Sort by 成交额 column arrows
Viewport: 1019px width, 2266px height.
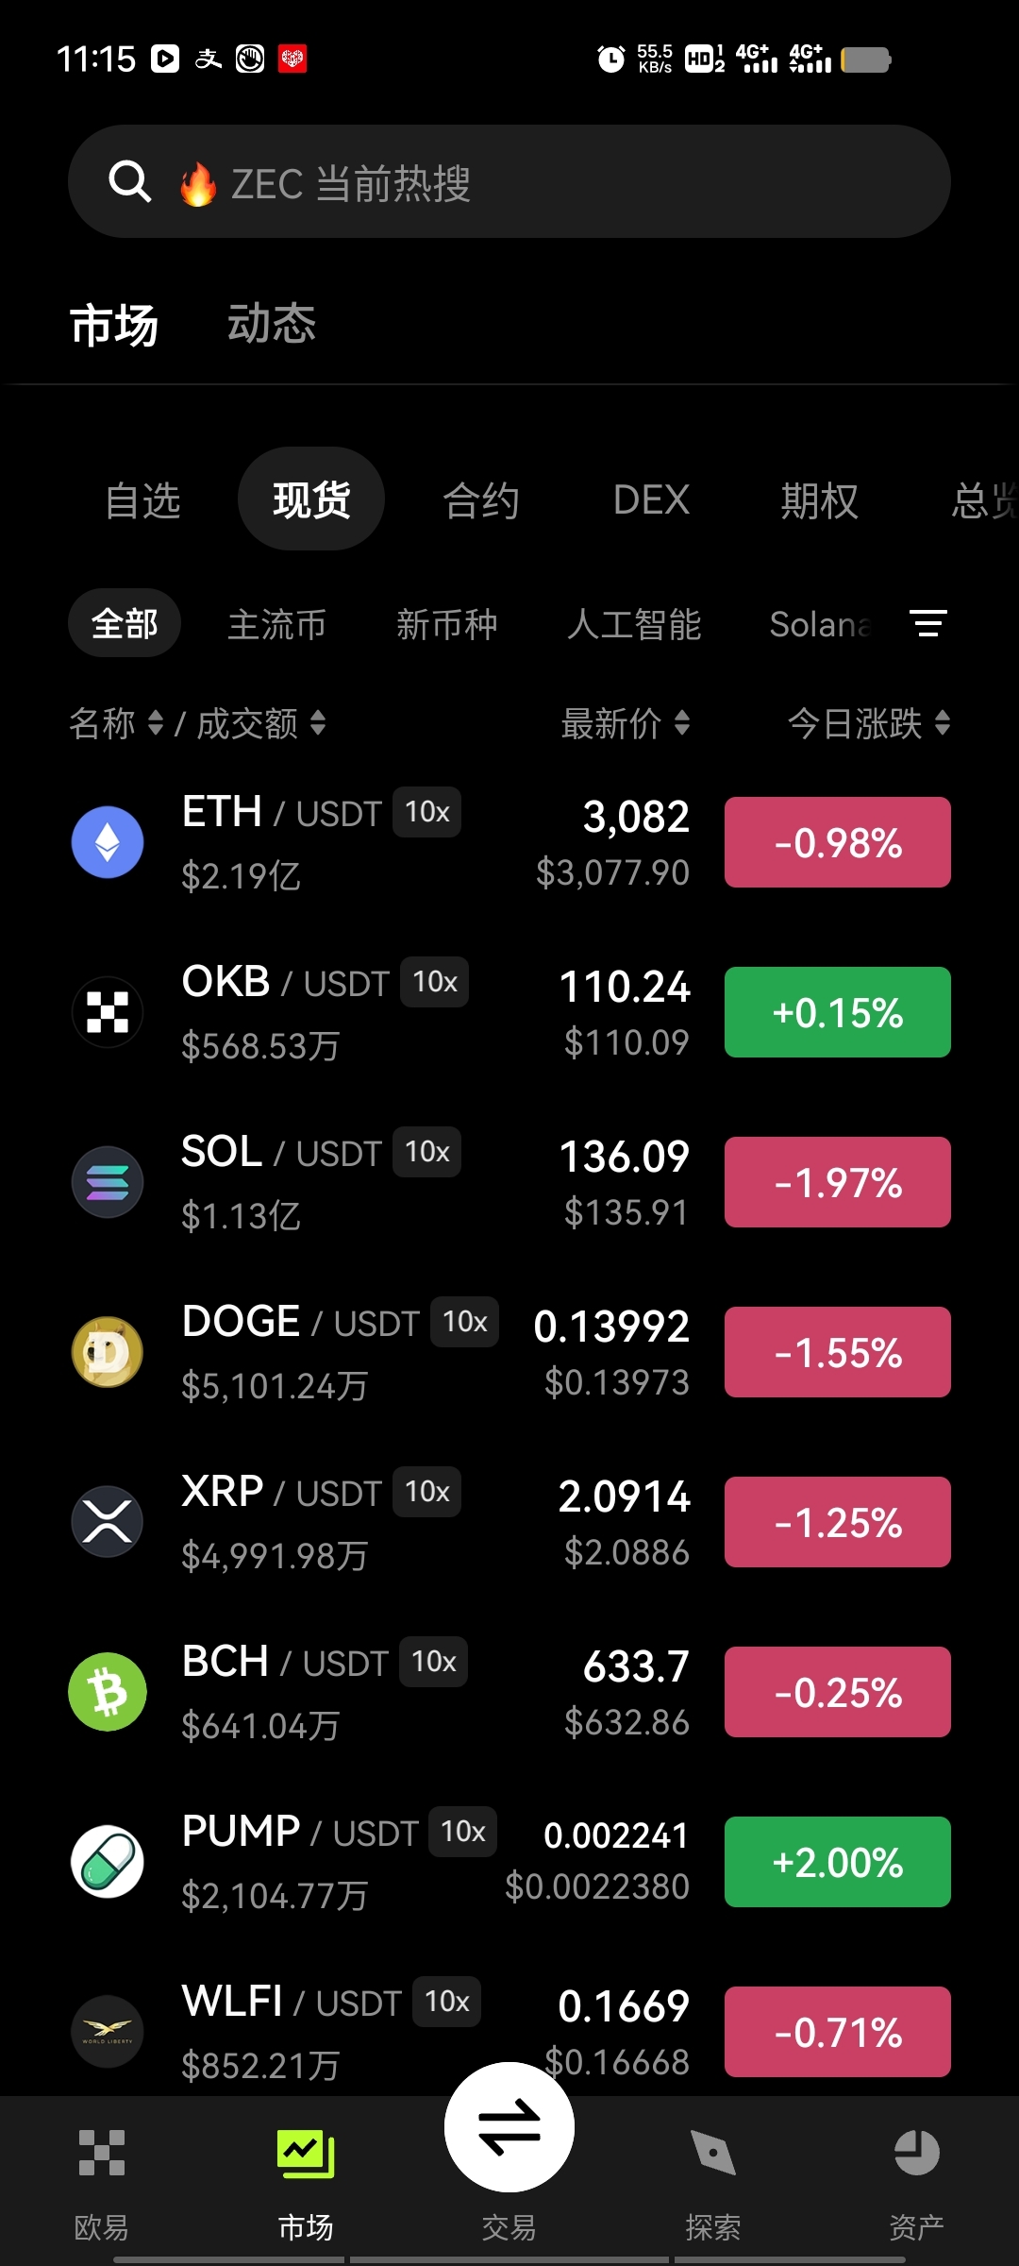pos(318,724)
